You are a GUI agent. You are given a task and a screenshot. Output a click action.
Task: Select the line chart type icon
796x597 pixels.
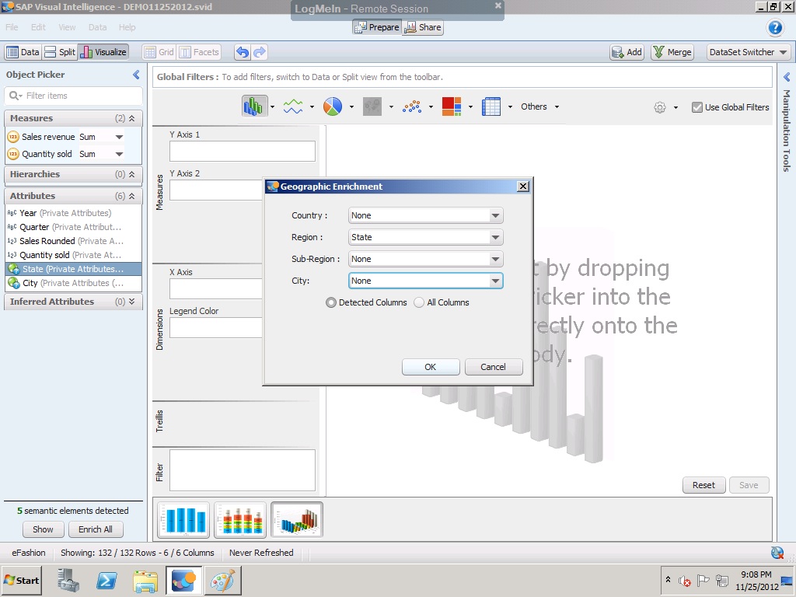[x=293, y=106]
